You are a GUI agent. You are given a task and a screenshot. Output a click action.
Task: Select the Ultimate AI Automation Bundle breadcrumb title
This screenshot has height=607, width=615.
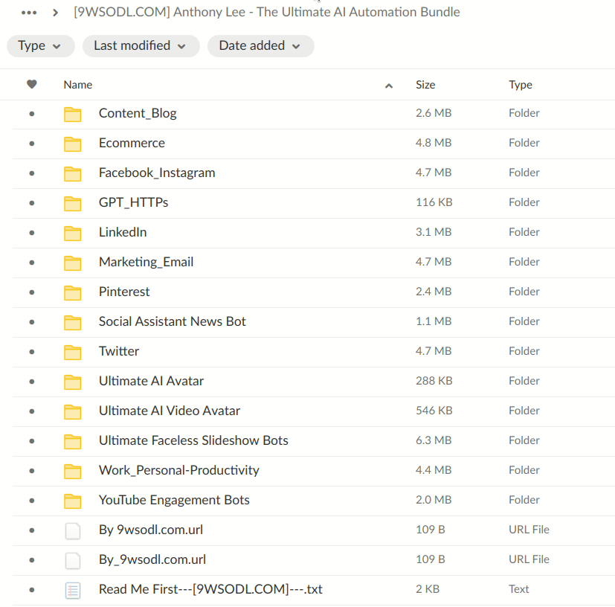tap(266, 12)
